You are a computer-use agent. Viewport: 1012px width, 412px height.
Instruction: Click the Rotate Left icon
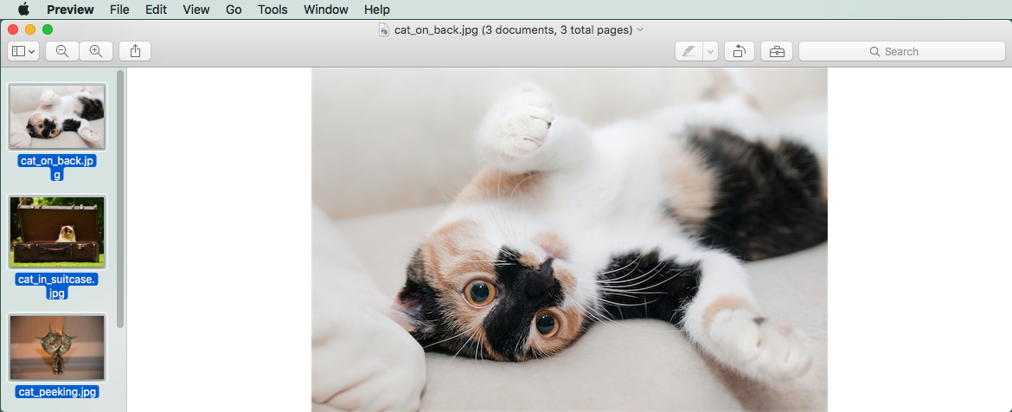coord(740,51)
